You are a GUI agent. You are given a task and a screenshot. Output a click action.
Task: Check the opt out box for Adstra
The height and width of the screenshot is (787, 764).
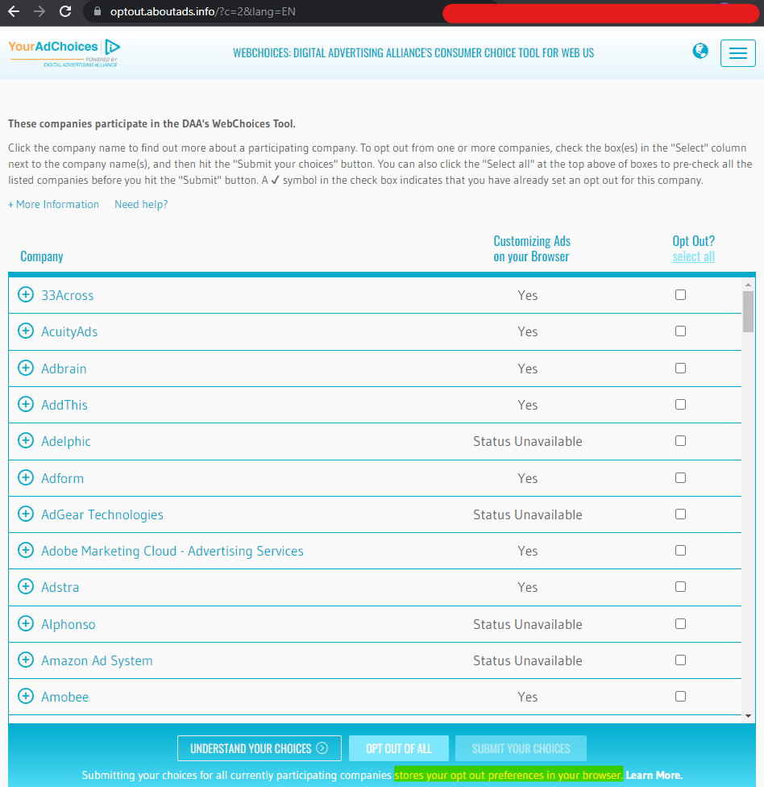pyautogui.click(x=680, y=587)
